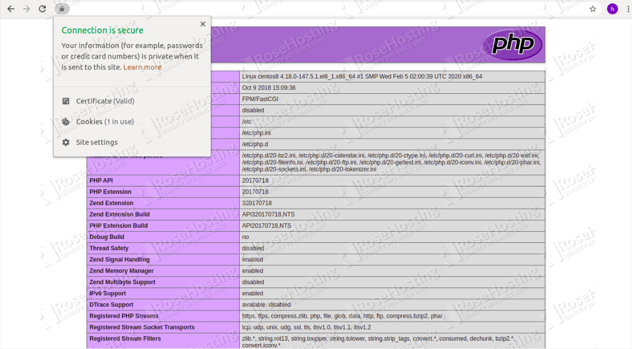632x349 pixels.
Task: Select 'Cookies (1 in use)' entry
Action: point(104,122)
